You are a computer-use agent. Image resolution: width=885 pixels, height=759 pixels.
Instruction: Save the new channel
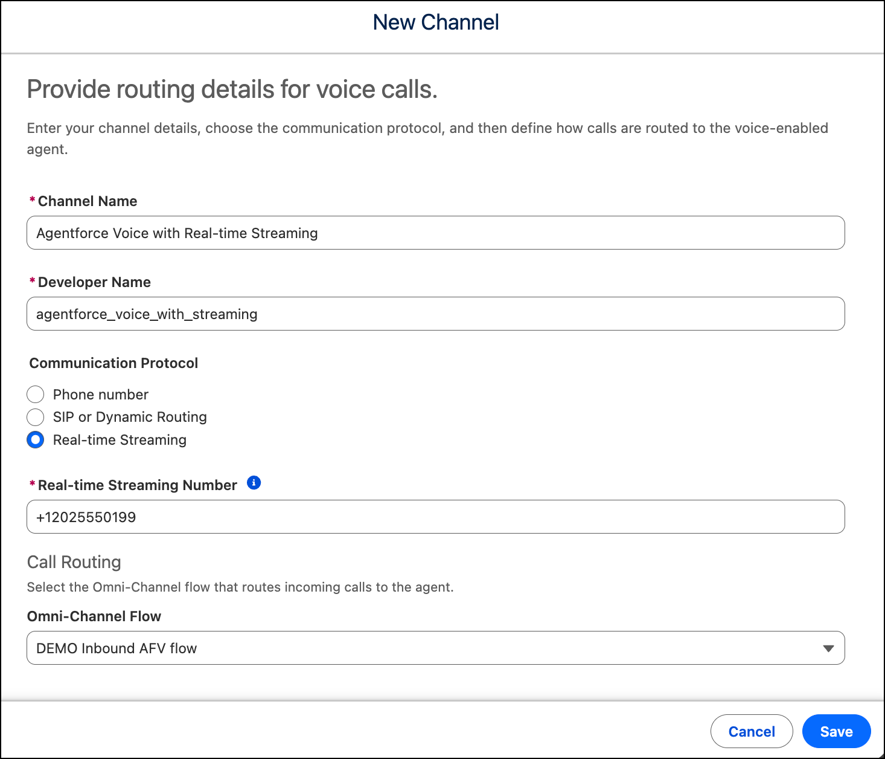pyautogui.click(x=836, y=731)
